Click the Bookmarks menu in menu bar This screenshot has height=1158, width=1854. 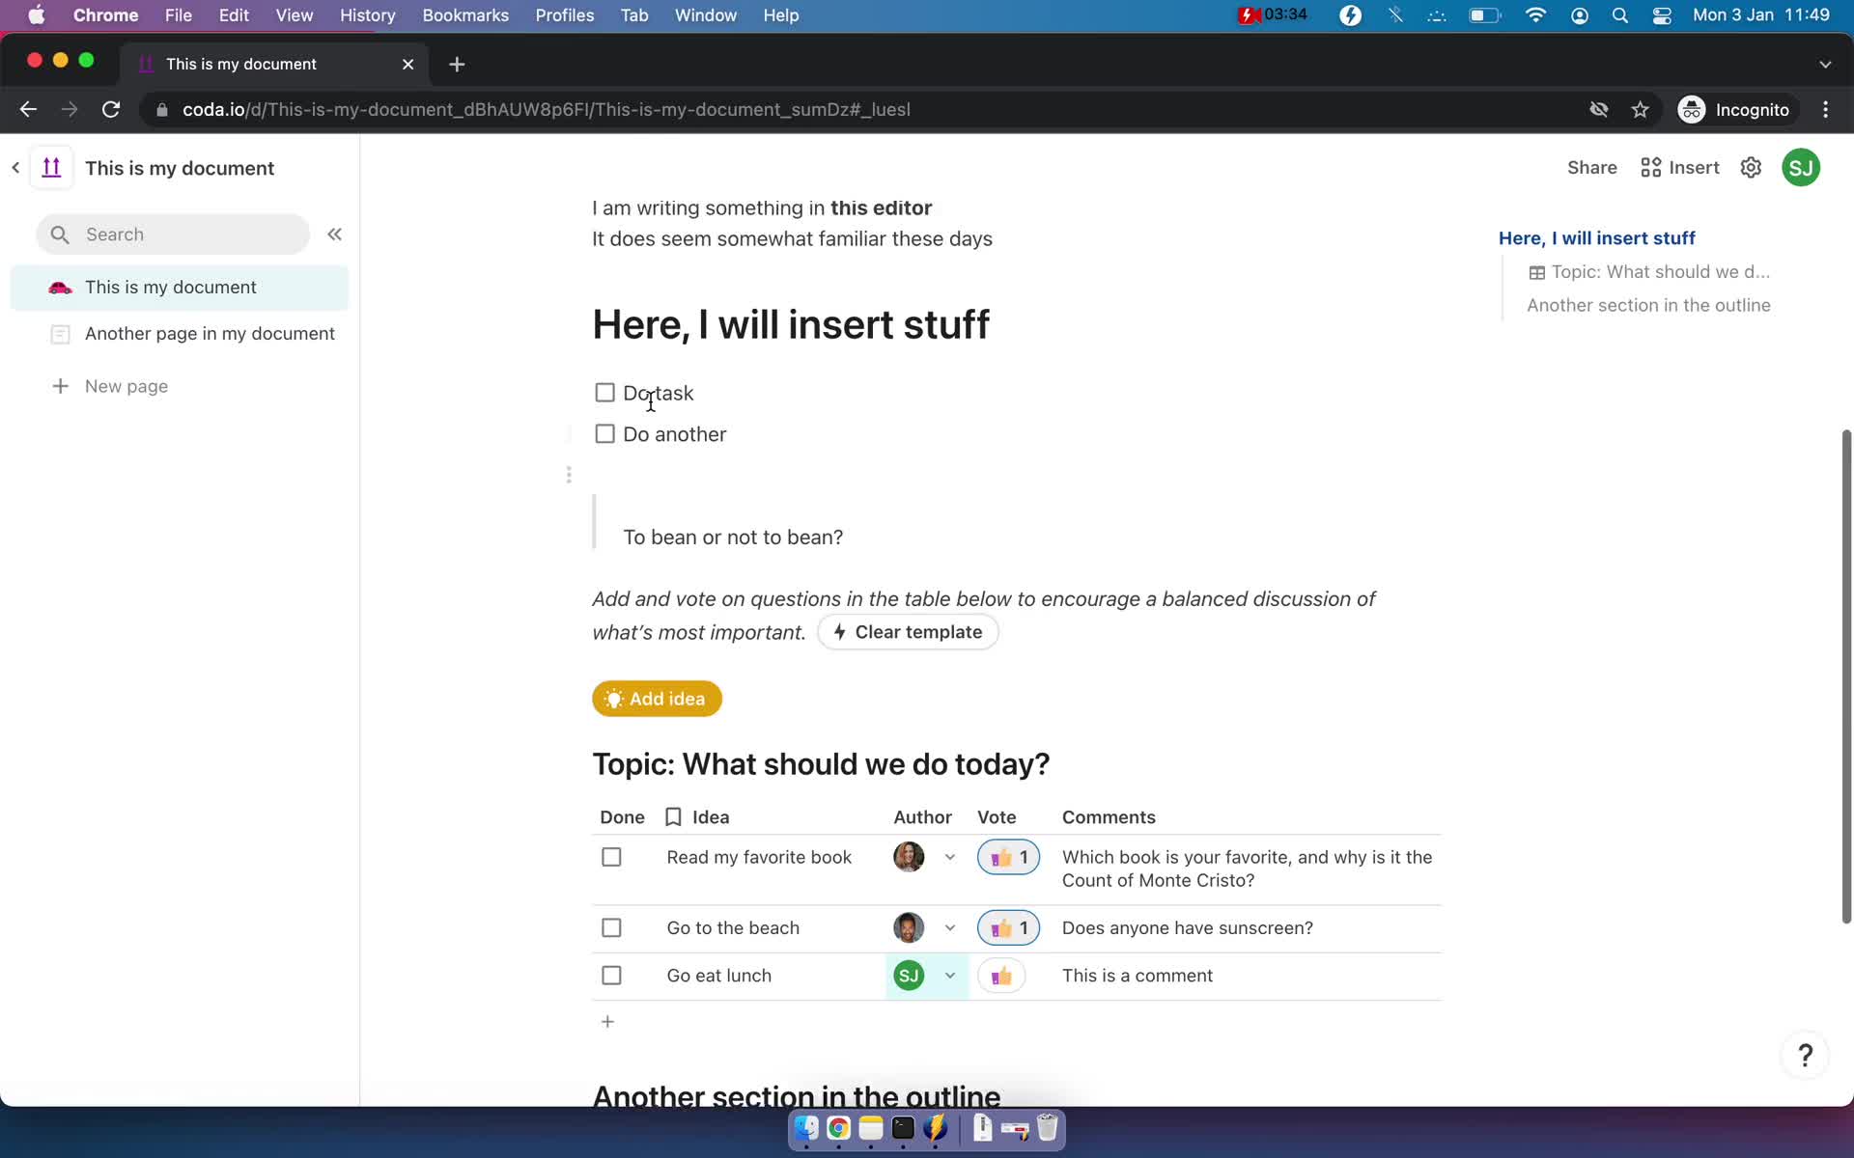[463, 14]
